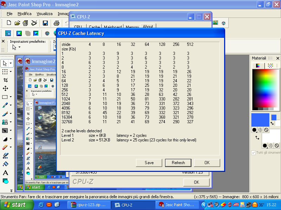
Task: Launch Internet Explorer from quick launch
Action: (x=41, y=205)
